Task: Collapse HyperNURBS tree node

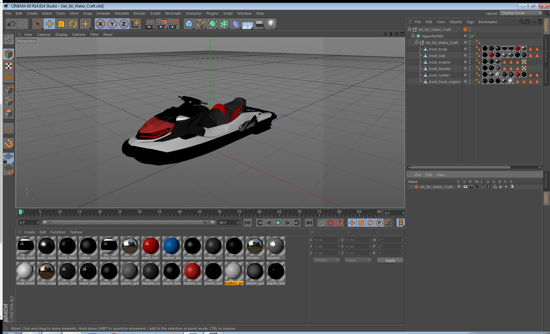Action: coord(413,36)
